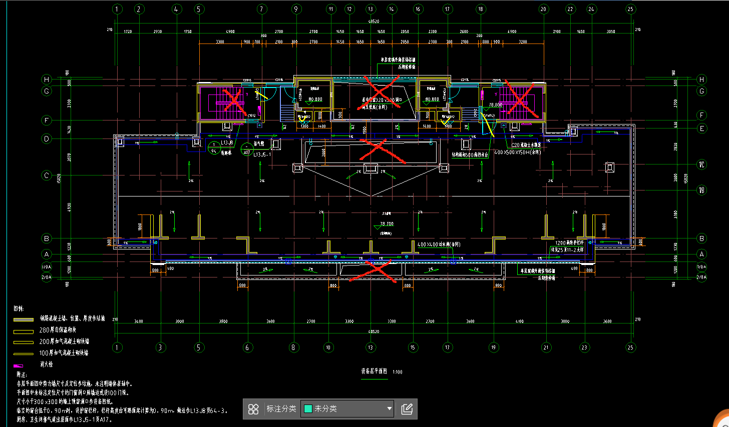Screen dimensions: 729x427
Task: Select axis bubble 7
Action: click(x=261, y=9)
